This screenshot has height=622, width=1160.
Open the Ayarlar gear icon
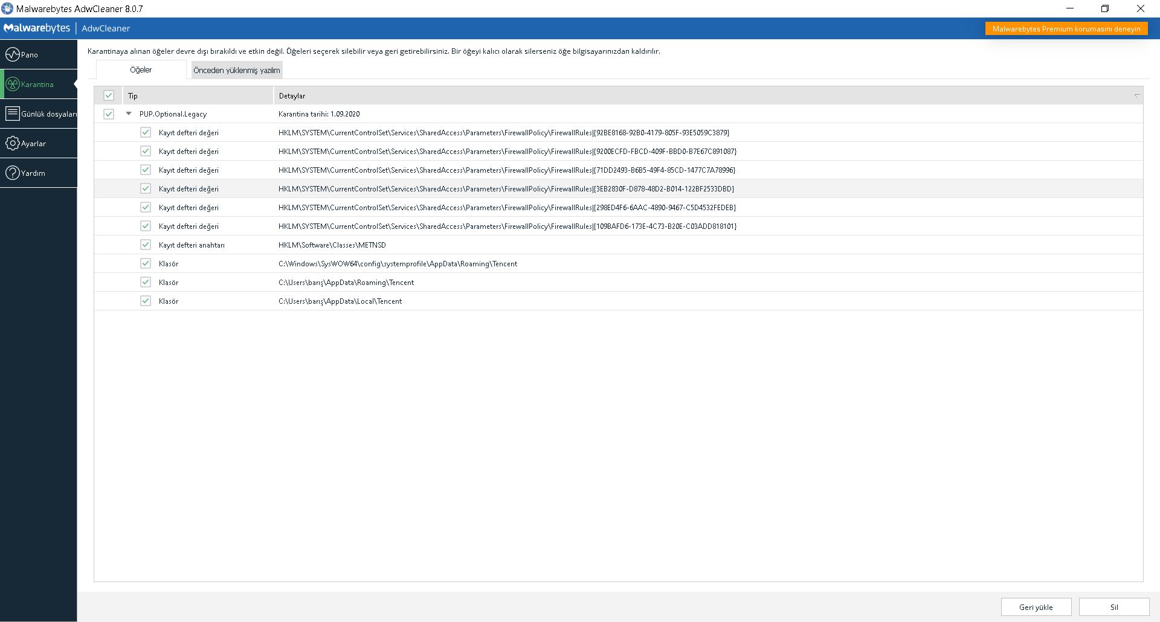(13, 143)
